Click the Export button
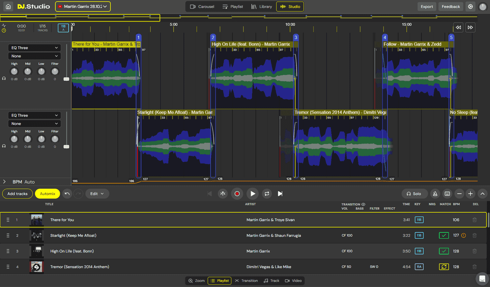Viewport: 490px width, 287px height. [427, 6]
